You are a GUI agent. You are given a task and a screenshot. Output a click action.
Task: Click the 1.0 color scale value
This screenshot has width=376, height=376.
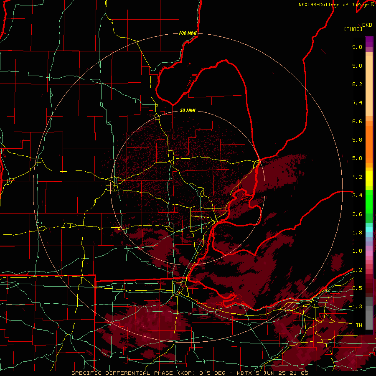pos(357,251)
